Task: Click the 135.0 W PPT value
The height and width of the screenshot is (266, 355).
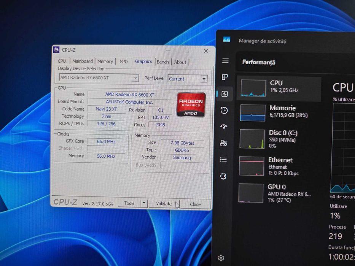Action: (x=160, y=117)
